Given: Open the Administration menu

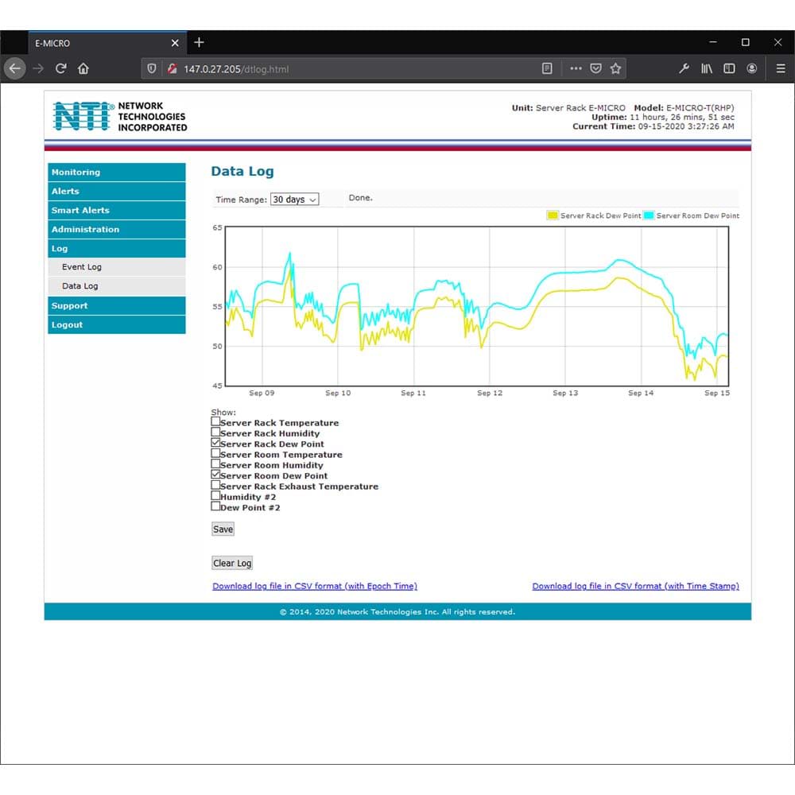Looking at the screenshot, I should 117,229.
